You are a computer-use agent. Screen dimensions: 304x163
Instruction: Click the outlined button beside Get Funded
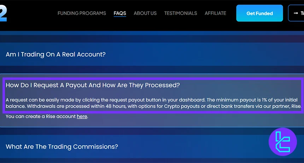pyautogui.click(x=296, y=13)
